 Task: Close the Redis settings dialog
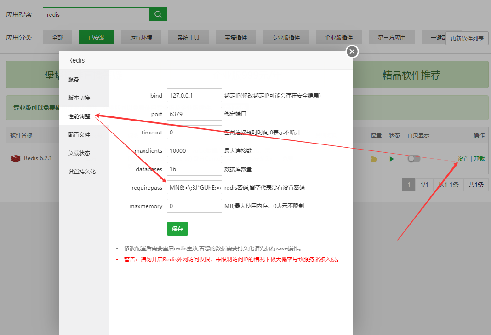[352, 52]
